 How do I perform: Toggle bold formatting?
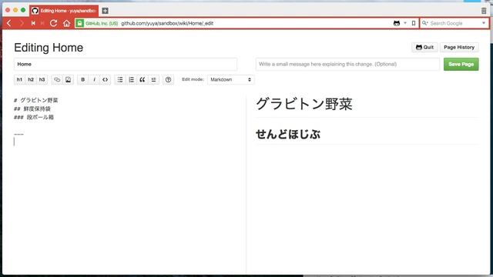(x=83, y=80)
